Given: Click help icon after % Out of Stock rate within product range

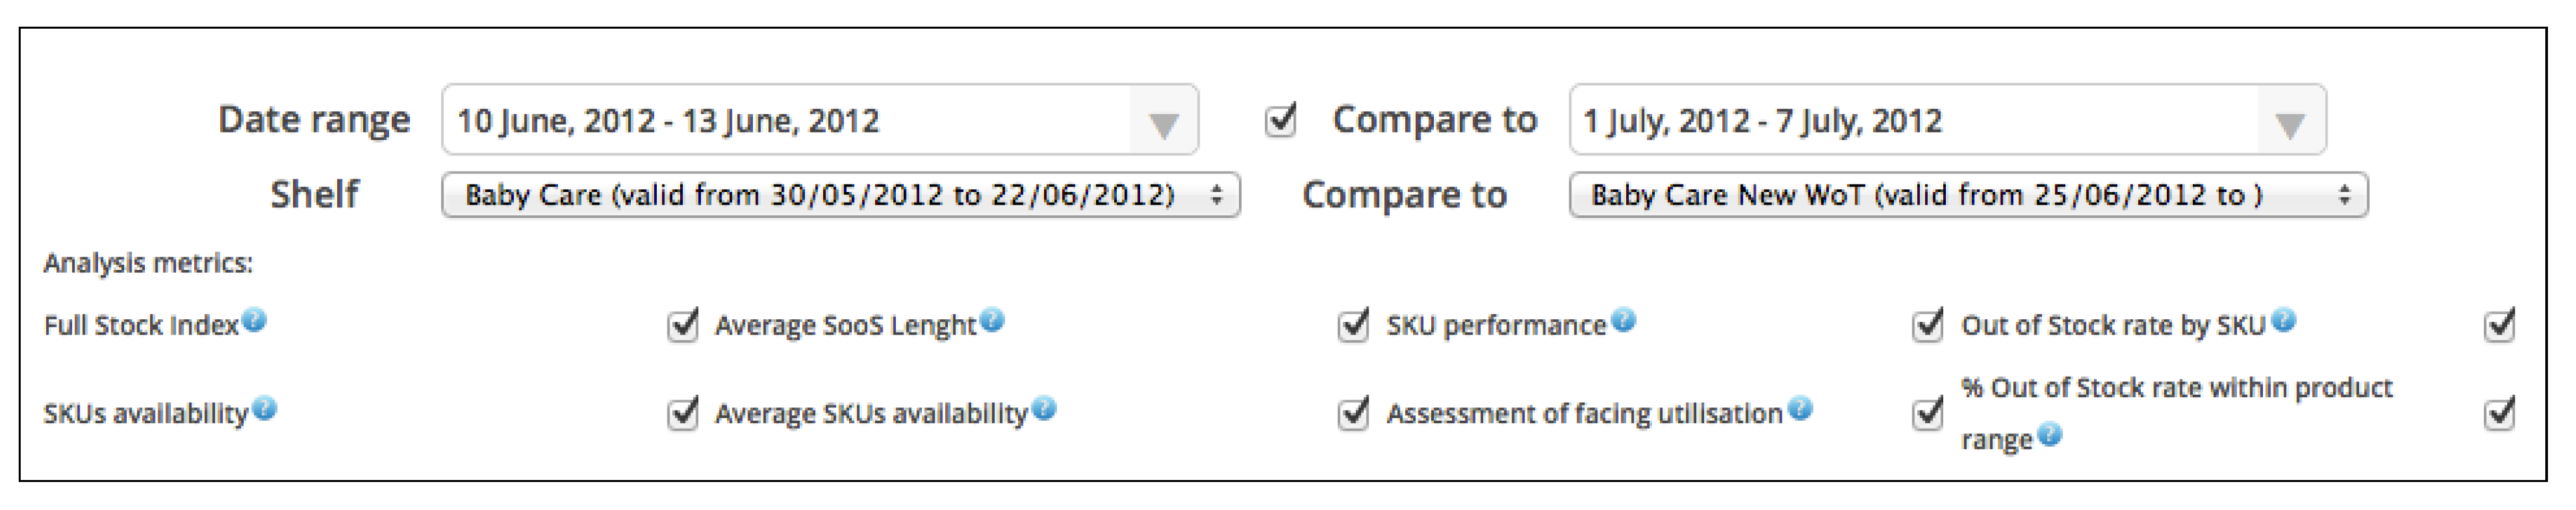Looking at the screenshot, I should (2049, 435).
